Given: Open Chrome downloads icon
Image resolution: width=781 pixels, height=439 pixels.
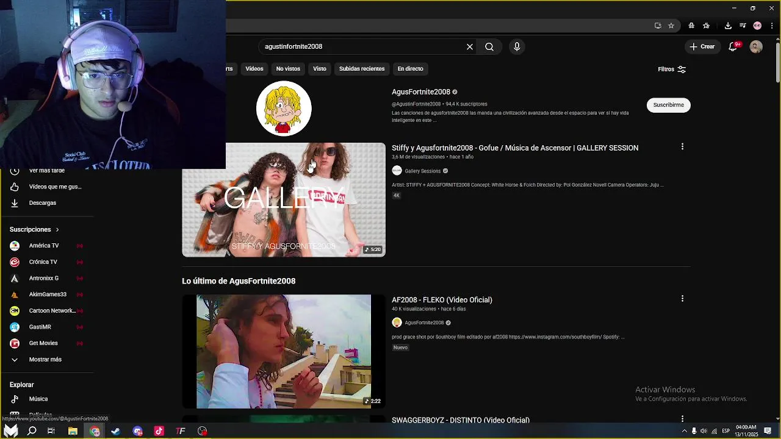Looking at the screenshot, I should pos(728,26).
